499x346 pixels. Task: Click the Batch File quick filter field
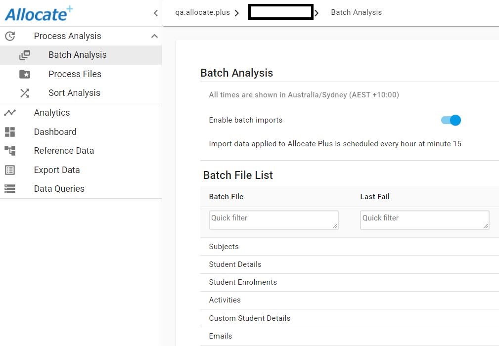tap(273, 219)
